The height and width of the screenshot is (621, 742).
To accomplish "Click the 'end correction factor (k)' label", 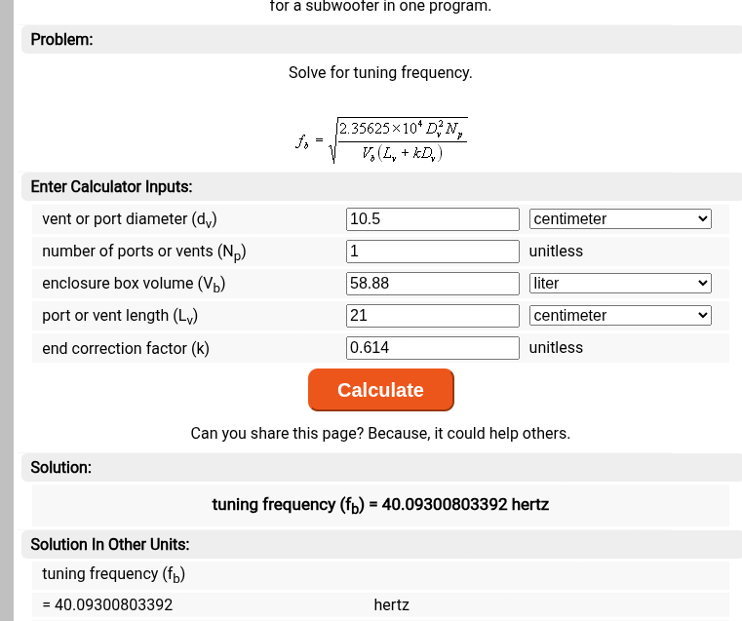I will [x=126, y=348].
